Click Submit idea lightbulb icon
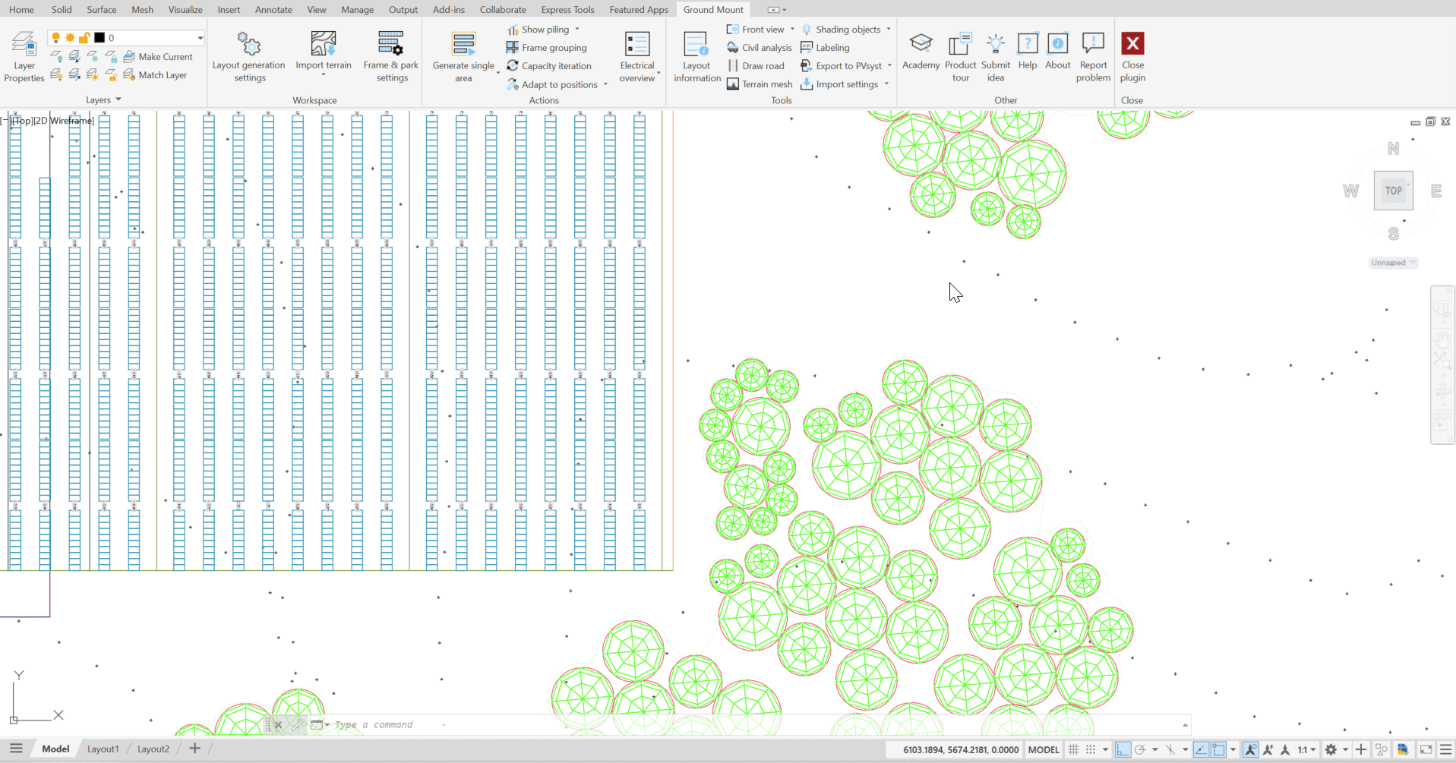 (x=996, y=43)
